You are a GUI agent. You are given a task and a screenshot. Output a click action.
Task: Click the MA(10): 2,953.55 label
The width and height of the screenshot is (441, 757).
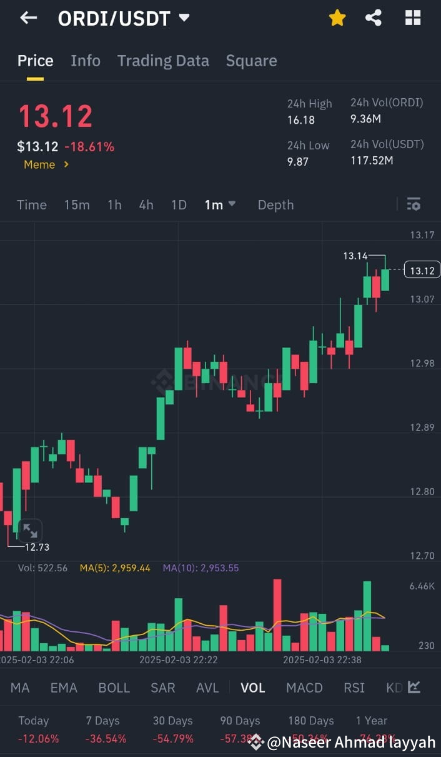[x=201, y=568]
